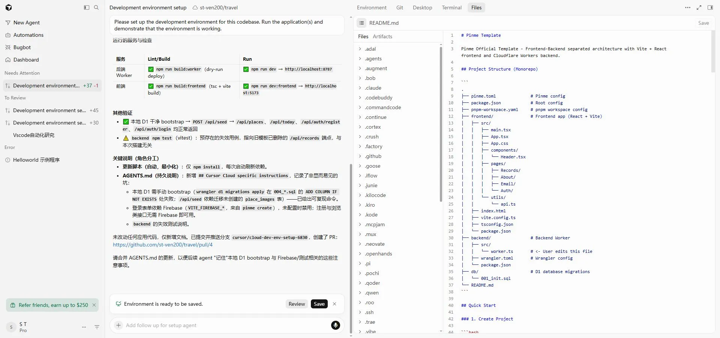Open the GitHub pull/4 link
Screen dimensions: 720x338
point(163,245)
